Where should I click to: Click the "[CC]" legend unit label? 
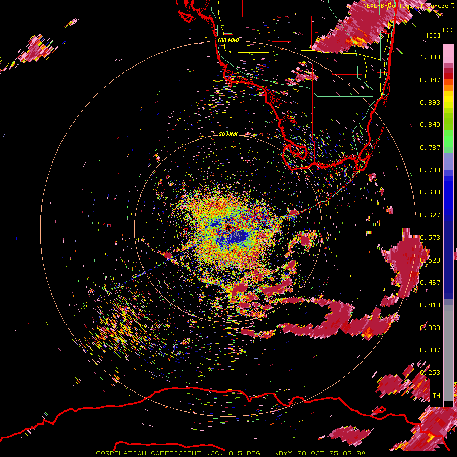433,35
